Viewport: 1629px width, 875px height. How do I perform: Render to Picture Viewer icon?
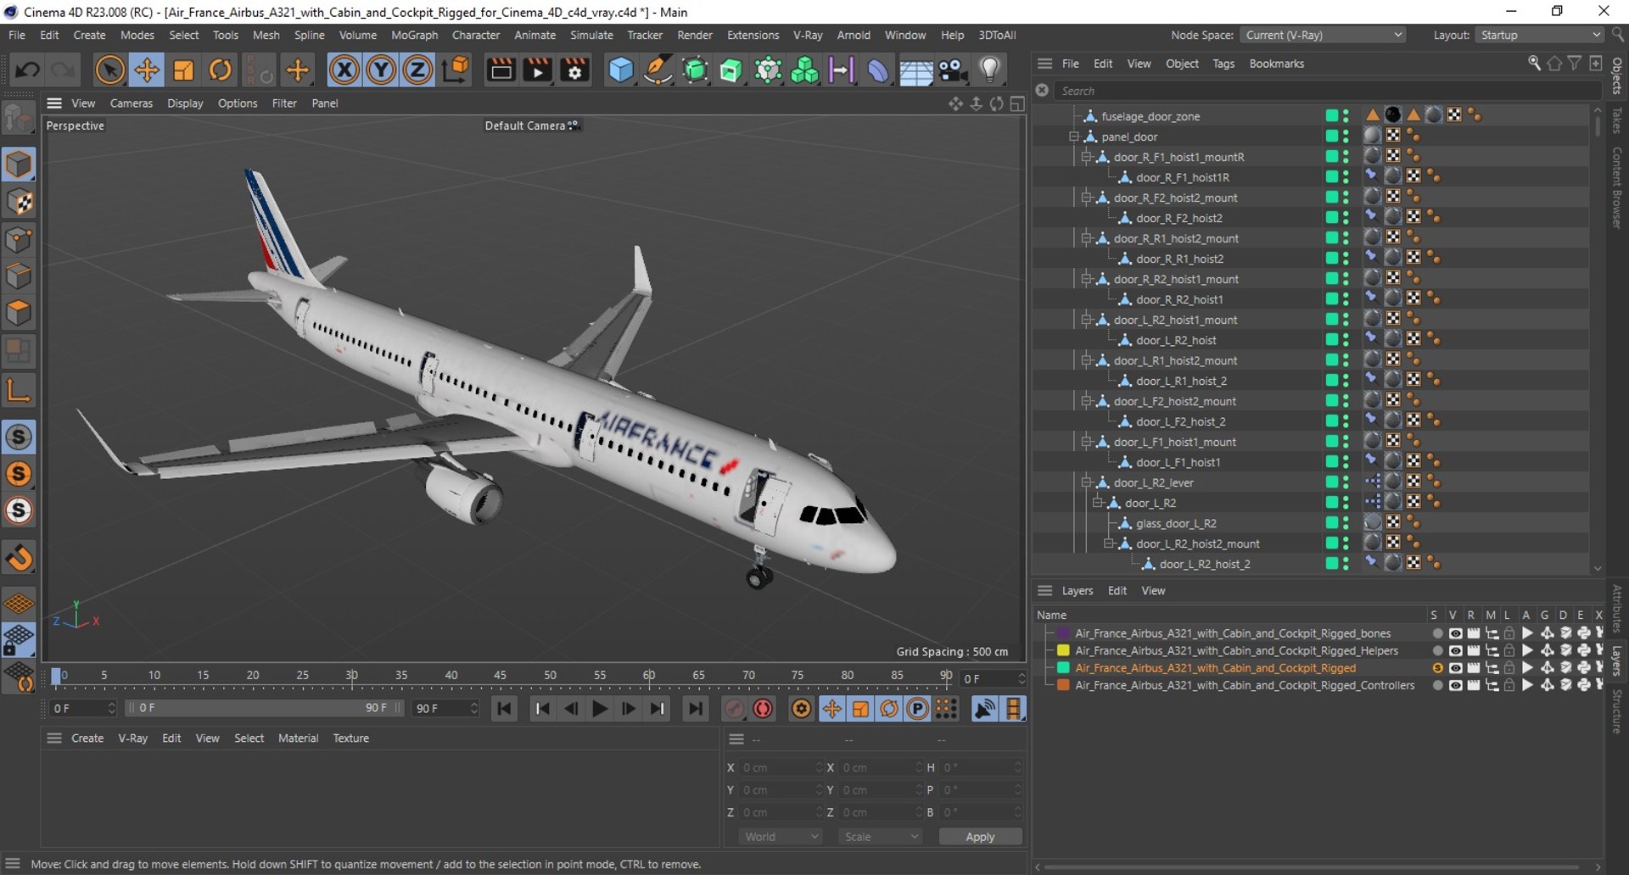pos(538,70)
